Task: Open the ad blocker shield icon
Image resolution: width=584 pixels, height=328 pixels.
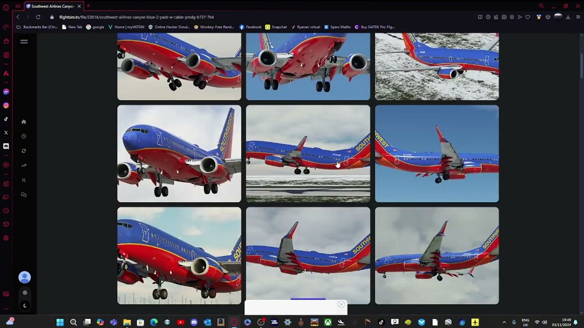Action: pyautogui.click(x=512, y=17)
